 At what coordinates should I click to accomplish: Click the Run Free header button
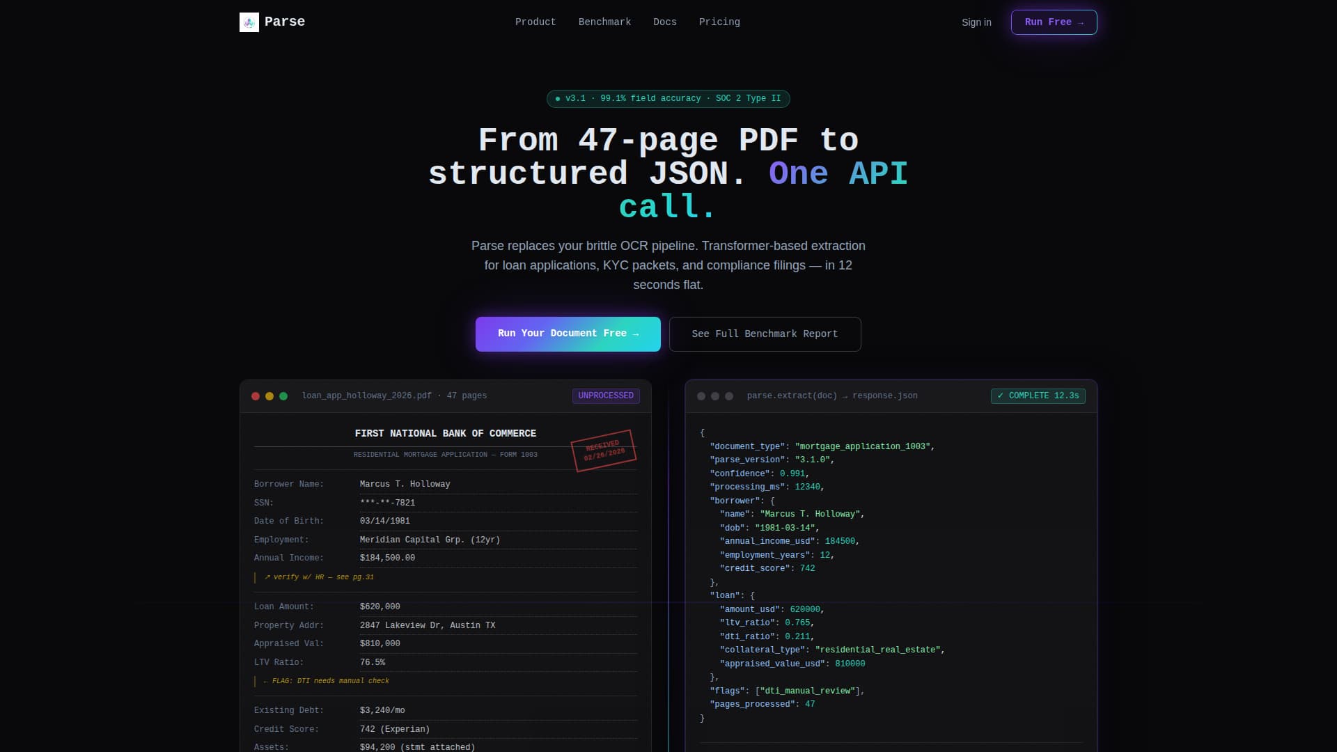1054,22
